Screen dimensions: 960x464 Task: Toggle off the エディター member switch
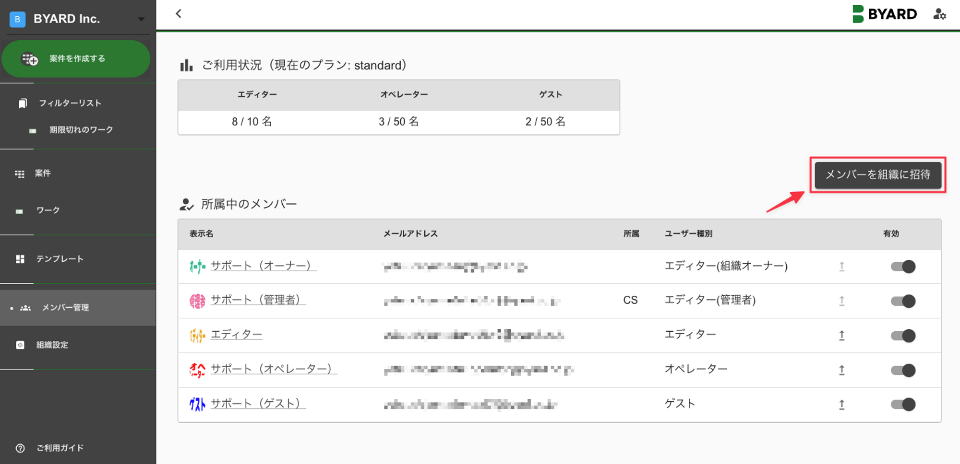(903, 336)
